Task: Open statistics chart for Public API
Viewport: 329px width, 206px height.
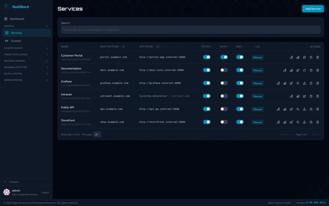Action: [285, 109]
